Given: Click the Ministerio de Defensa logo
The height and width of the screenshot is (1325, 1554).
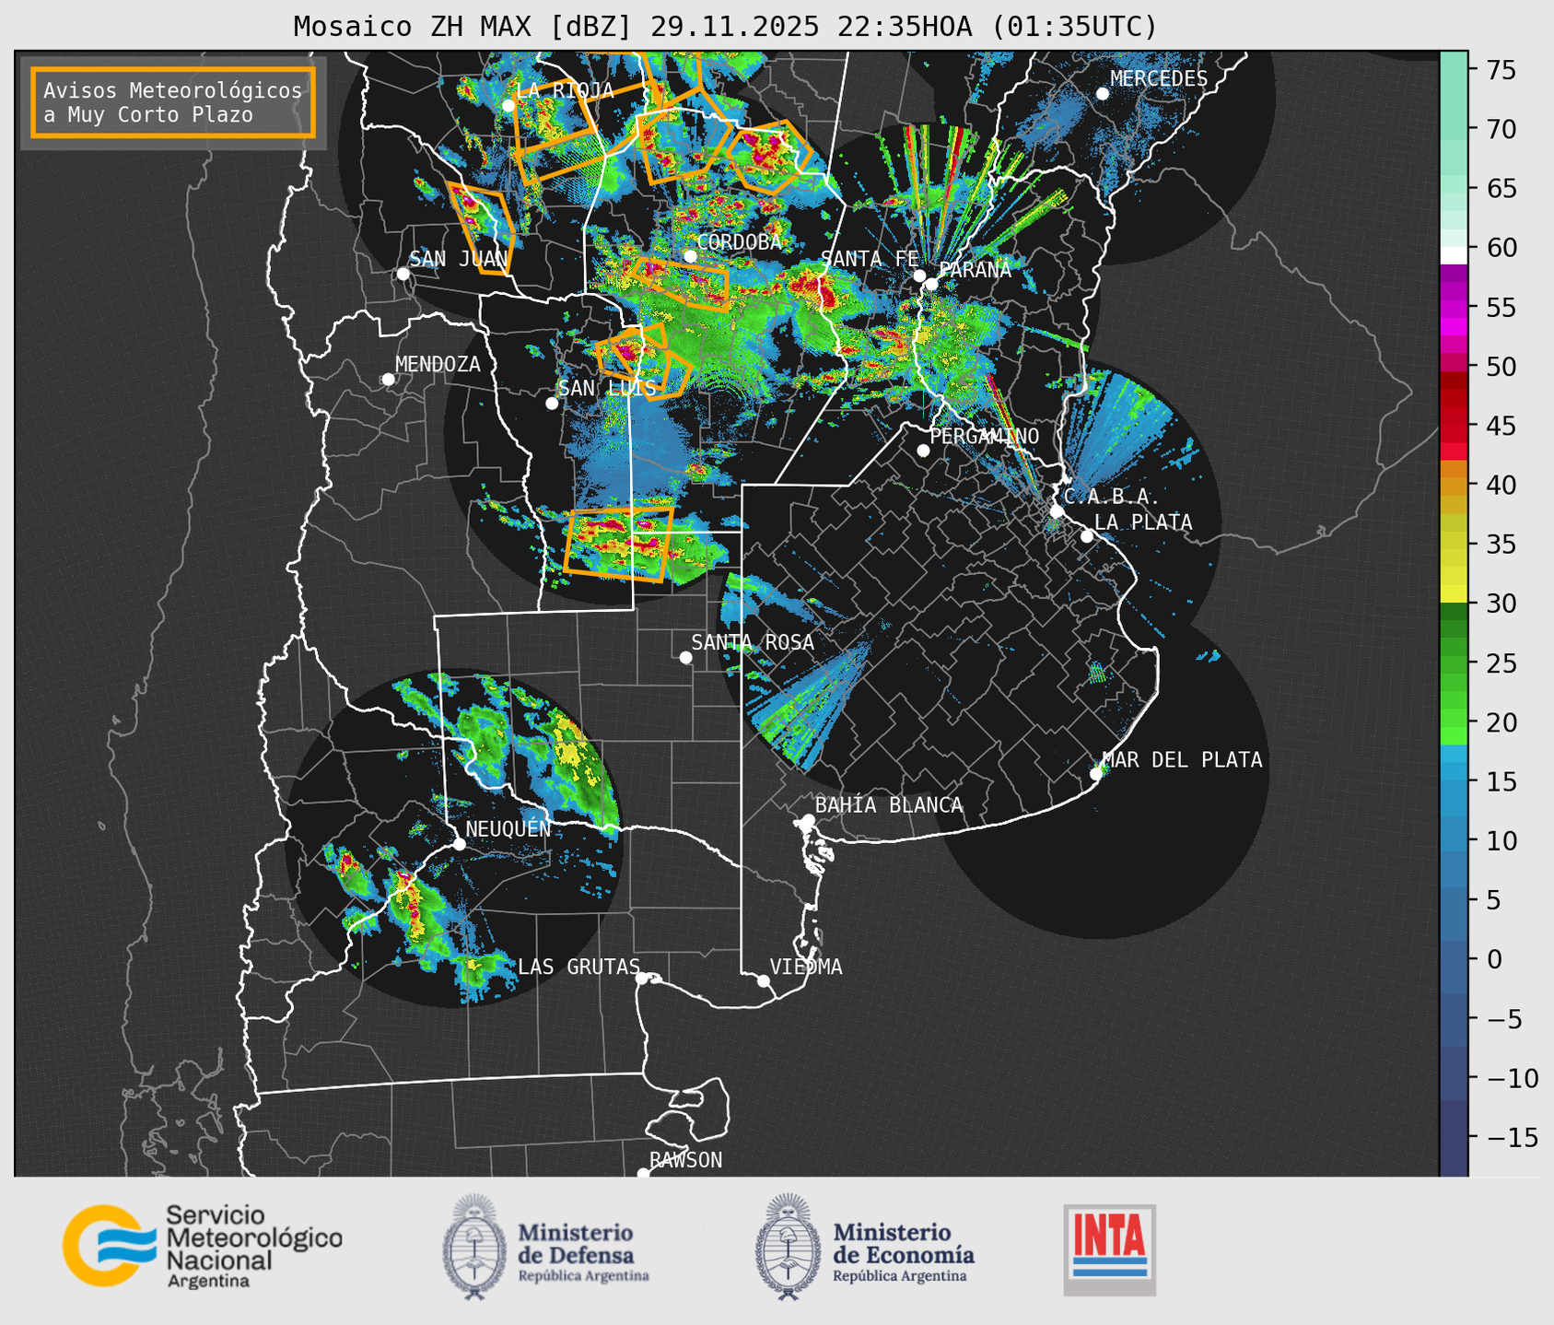Looking at the screenshot, I should (x=545, y=1247).
